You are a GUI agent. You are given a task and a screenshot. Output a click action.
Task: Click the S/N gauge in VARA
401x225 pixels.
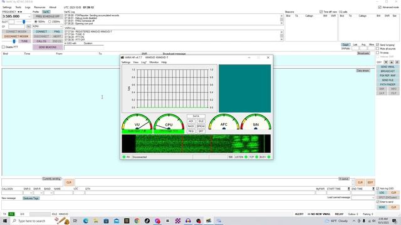(x=256, y=122)
